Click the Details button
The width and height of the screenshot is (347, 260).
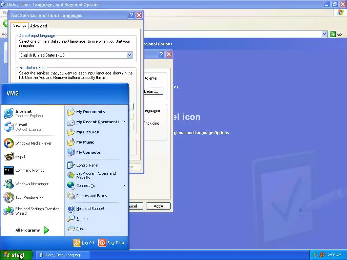(153, 91)
